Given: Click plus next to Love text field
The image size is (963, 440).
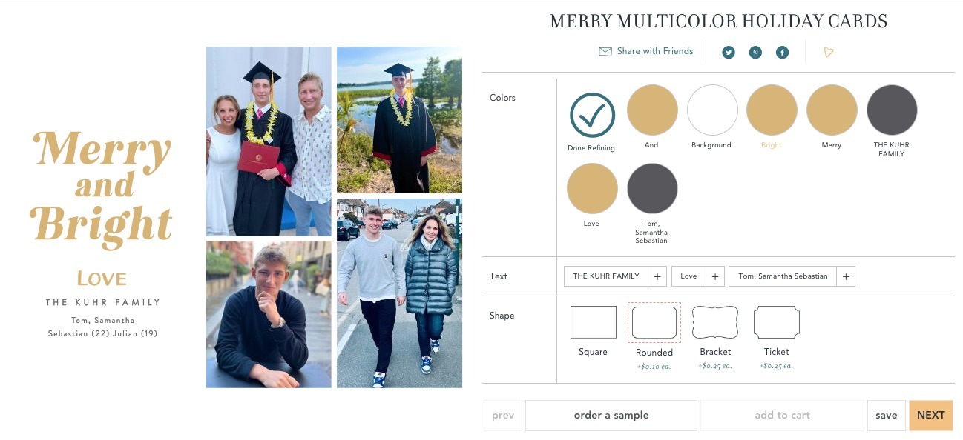Looking at the screenshot, I should tap(715, 276).
